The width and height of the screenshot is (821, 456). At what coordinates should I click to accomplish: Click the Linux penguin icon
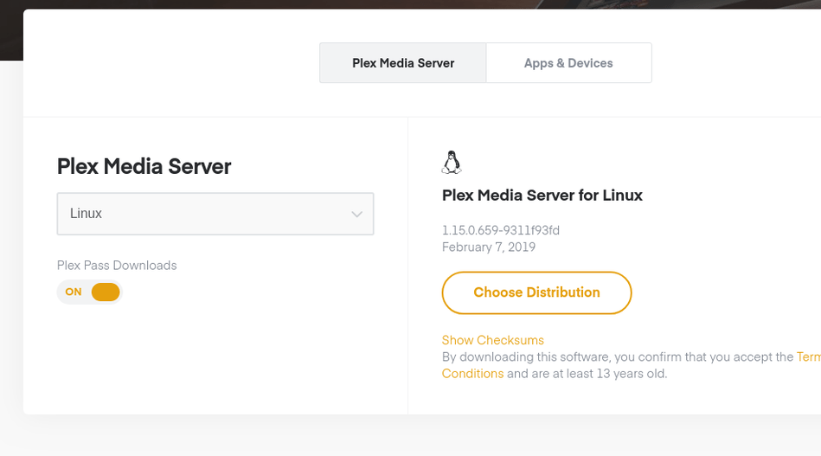tap(452, 163)
